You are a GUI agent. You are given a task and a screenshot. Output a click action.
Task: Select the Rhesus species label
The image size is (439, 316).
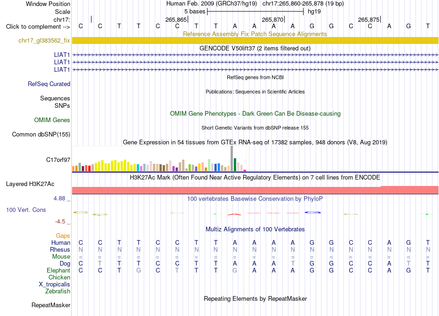pyautogui.click(x=60, y=249)
